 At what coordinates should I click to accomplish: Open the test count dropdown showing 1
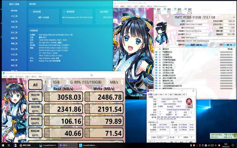click(47, 82)
